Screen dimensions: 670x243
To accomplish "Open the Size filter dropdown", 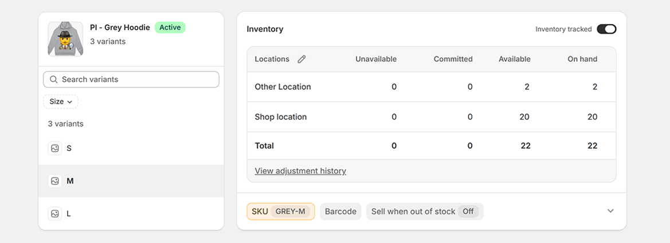I will 61,101.
